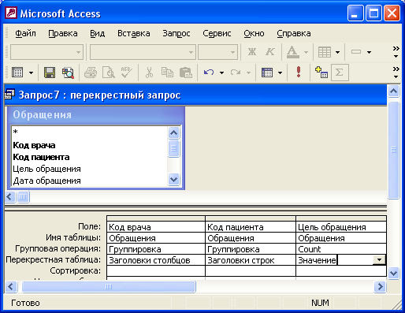Image resolution: width=405 pixels, height=313 pixels.
Task: Open the Запрос menu
Action: pos(176,33)
